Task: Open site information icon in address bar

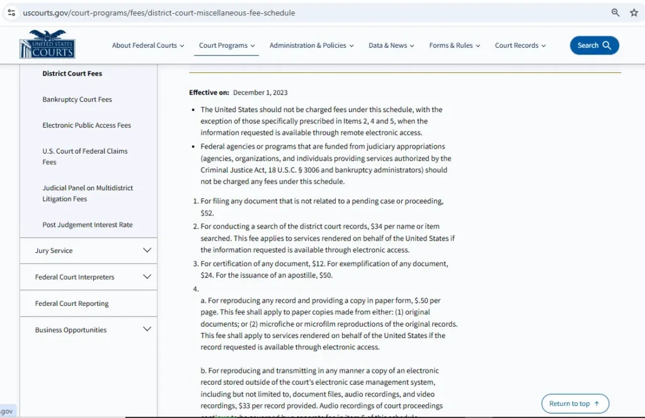Action: click(x=11, y=13)
